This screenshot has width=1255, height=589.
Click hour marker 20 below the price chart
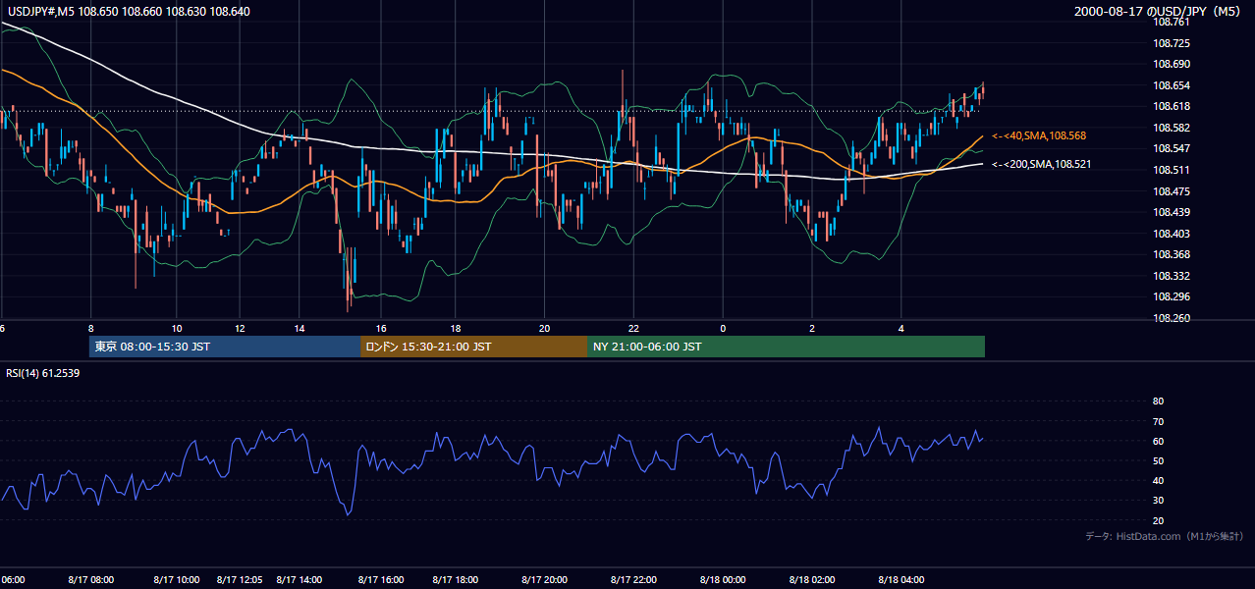click(x=545, y=328)
